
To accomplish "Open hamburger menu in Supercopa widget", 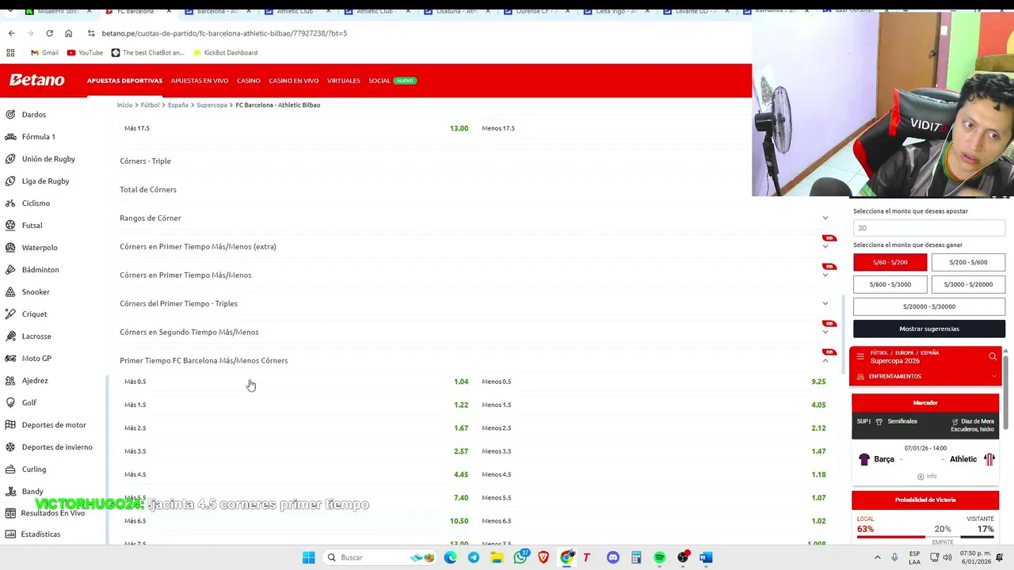I will (860, 356).
